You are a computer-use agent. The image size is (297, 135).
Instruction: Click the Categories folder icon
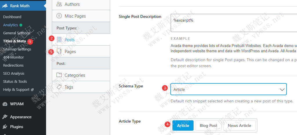tap(59, 75)
